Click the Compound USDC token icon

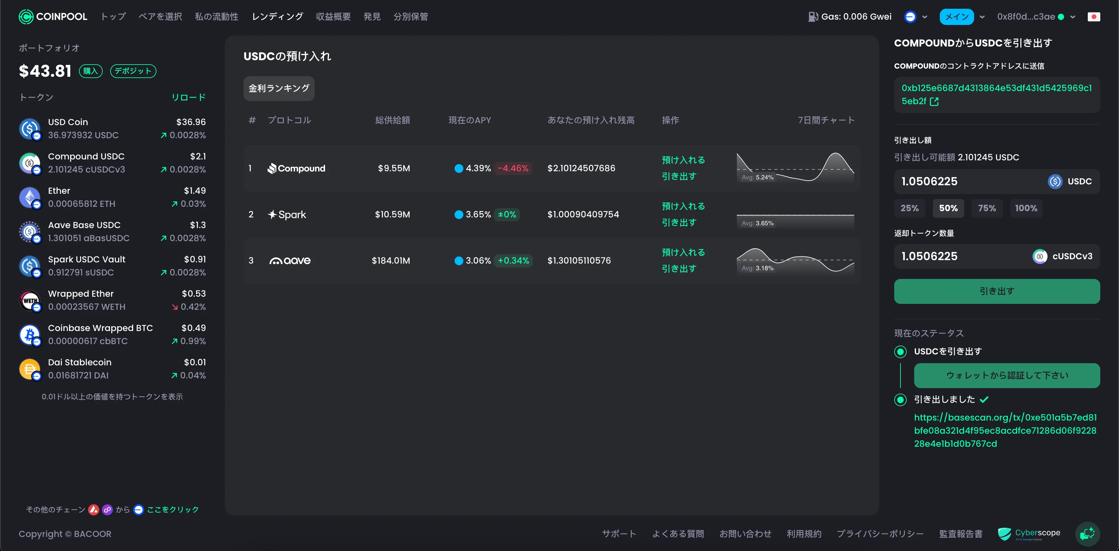tap(30, 163)
